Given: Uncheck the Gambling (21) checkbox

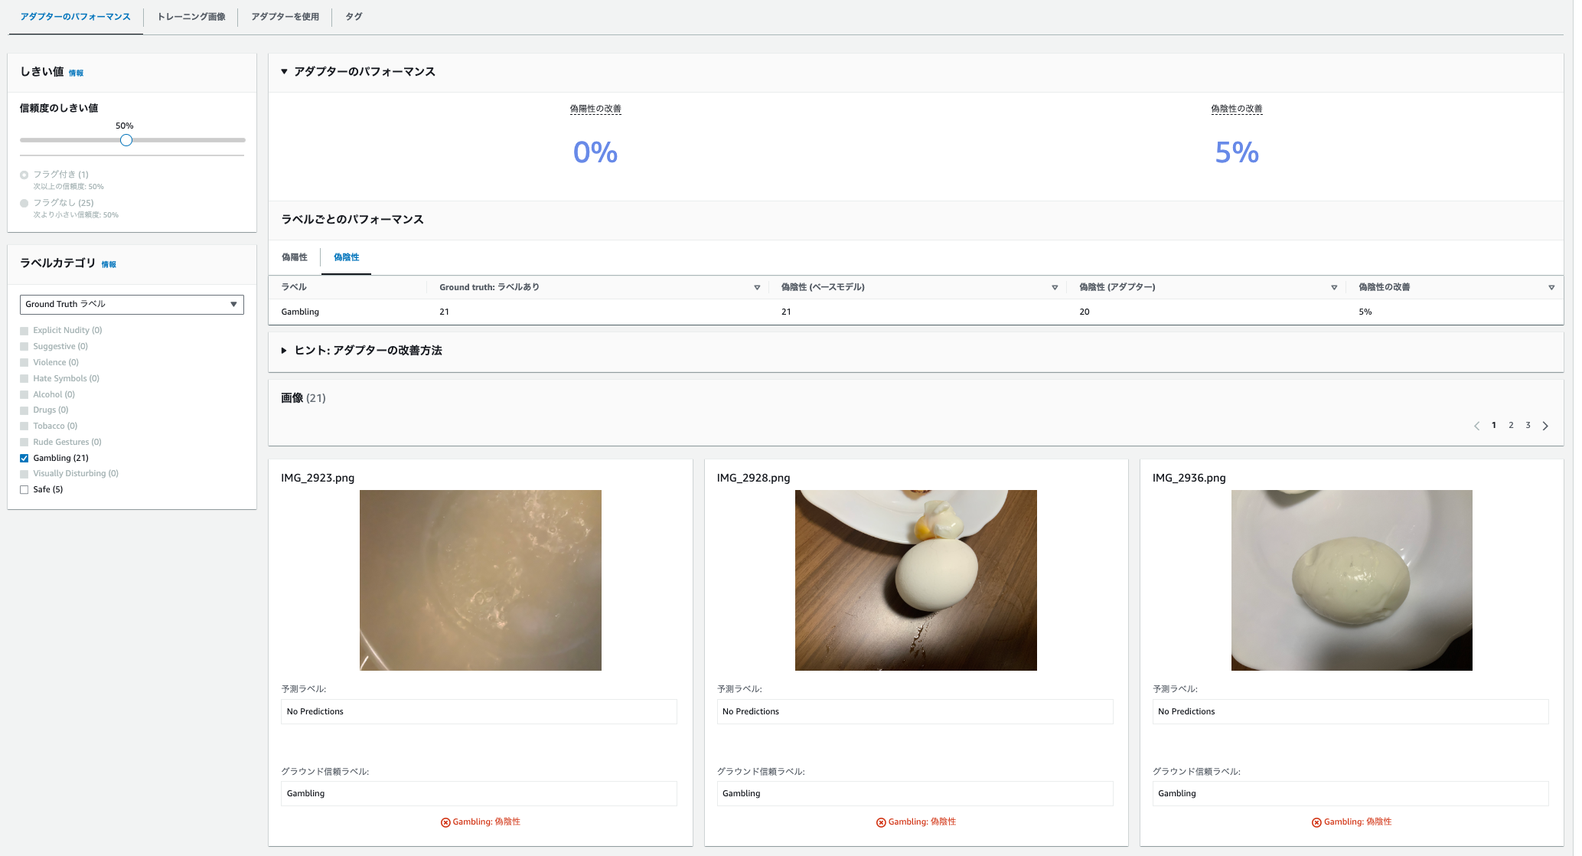Looking at the screenshot, I should coord(24,458).
